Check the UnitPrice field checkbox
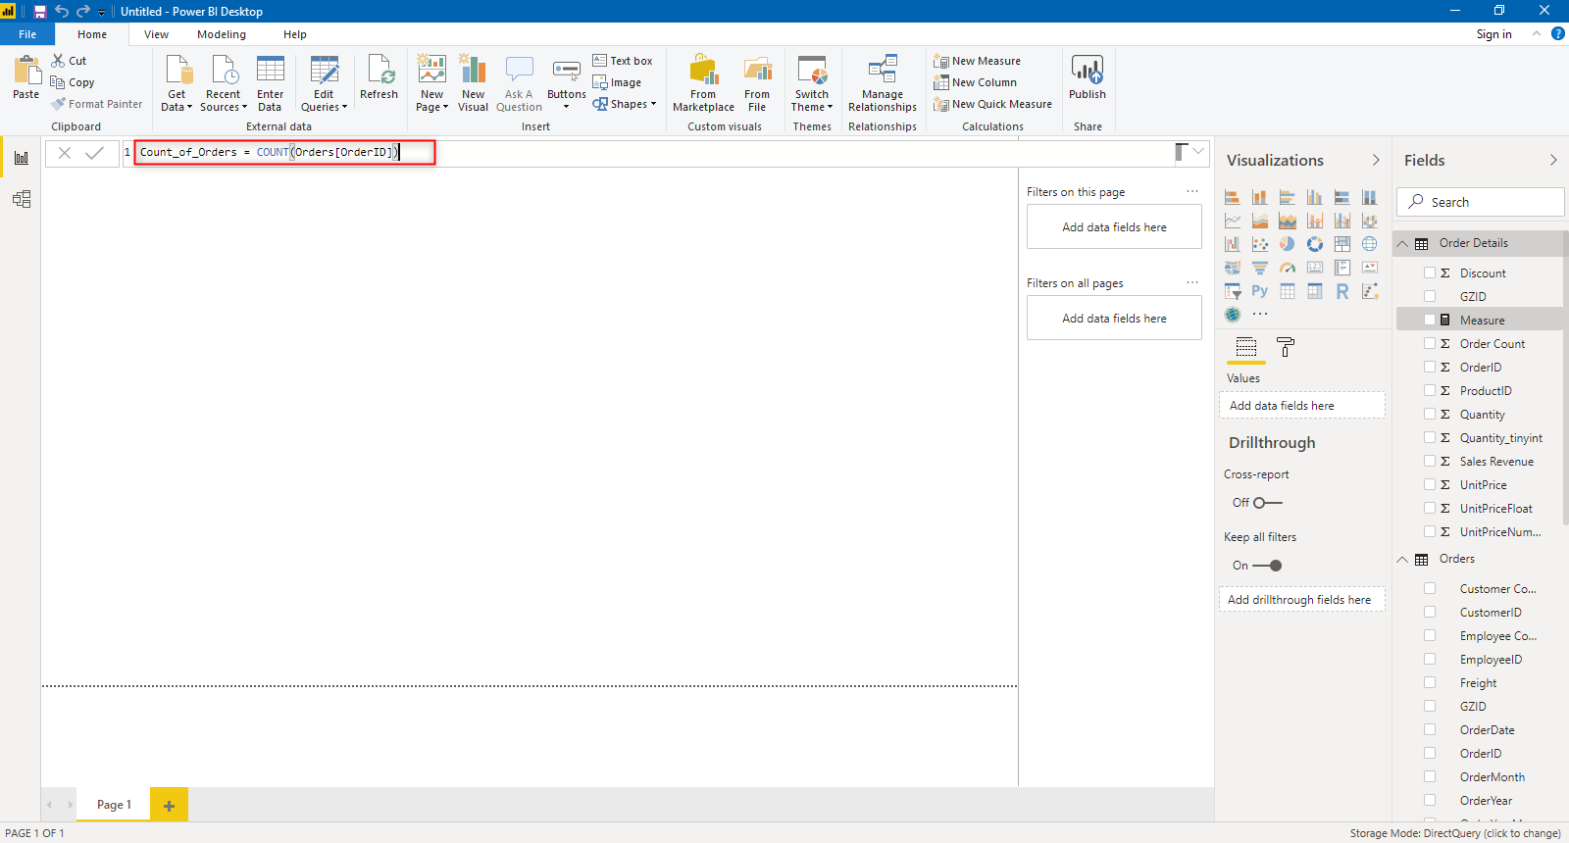 coord(1430,485)
